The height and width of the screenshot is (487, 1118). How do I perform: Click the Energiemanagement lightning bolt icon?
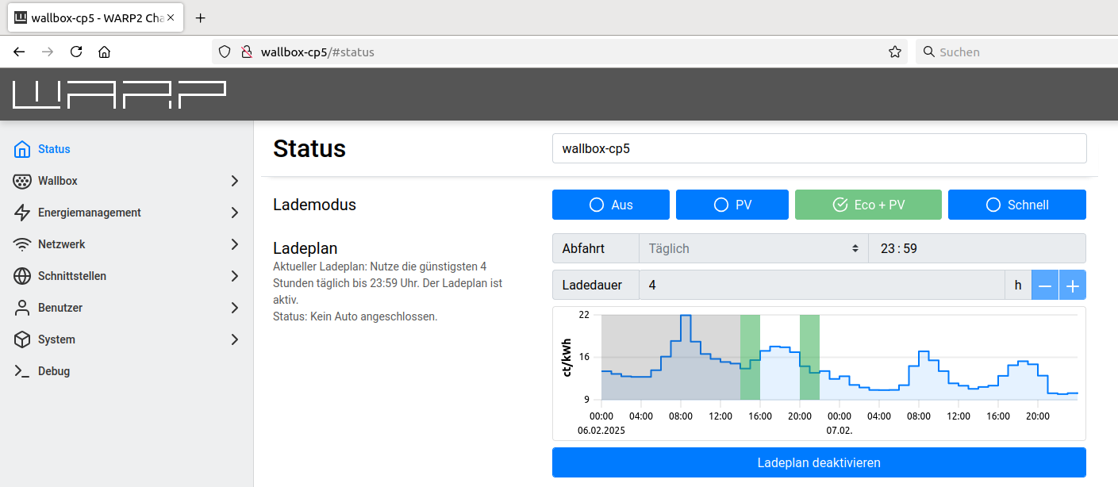tap(22, 213)
